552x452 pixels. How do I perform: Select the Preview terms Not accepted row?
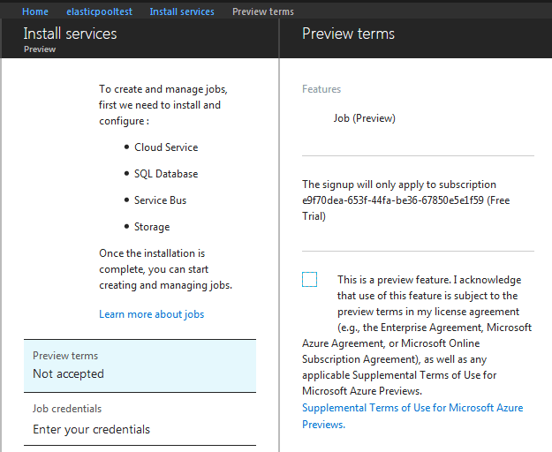(140, 365)
